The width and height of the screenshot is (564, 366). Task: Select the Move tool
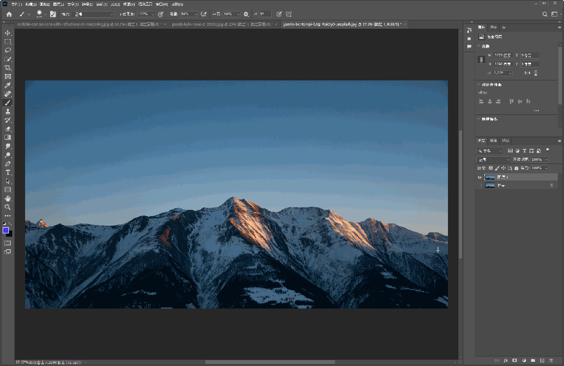click(x=8, y=33)
